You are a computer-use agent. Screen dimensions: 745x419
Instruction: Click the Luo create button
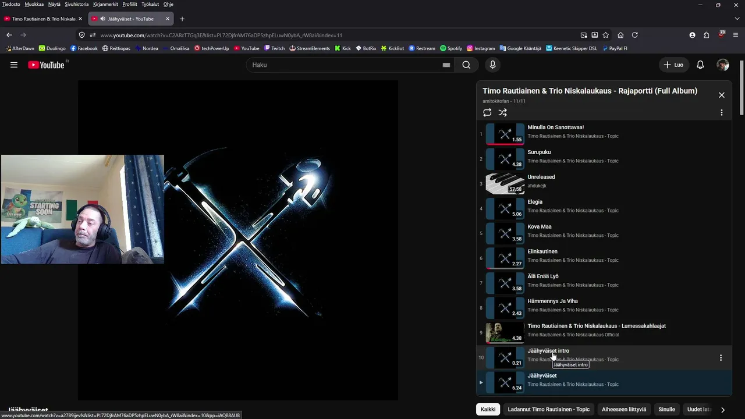coord(673,65)
